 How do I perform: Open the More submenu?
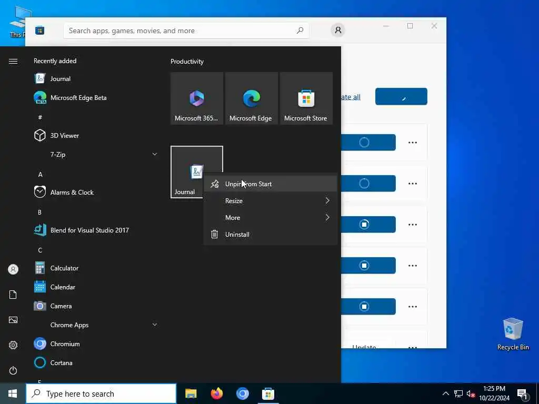(x=270, y=217)
